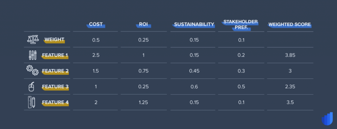Select Feature 2 sustainability value 0.45
337x129 pixels.
194,71
